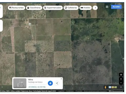Show your current location
This screenshot has height=94, width=126.
[x=121, y=75]
